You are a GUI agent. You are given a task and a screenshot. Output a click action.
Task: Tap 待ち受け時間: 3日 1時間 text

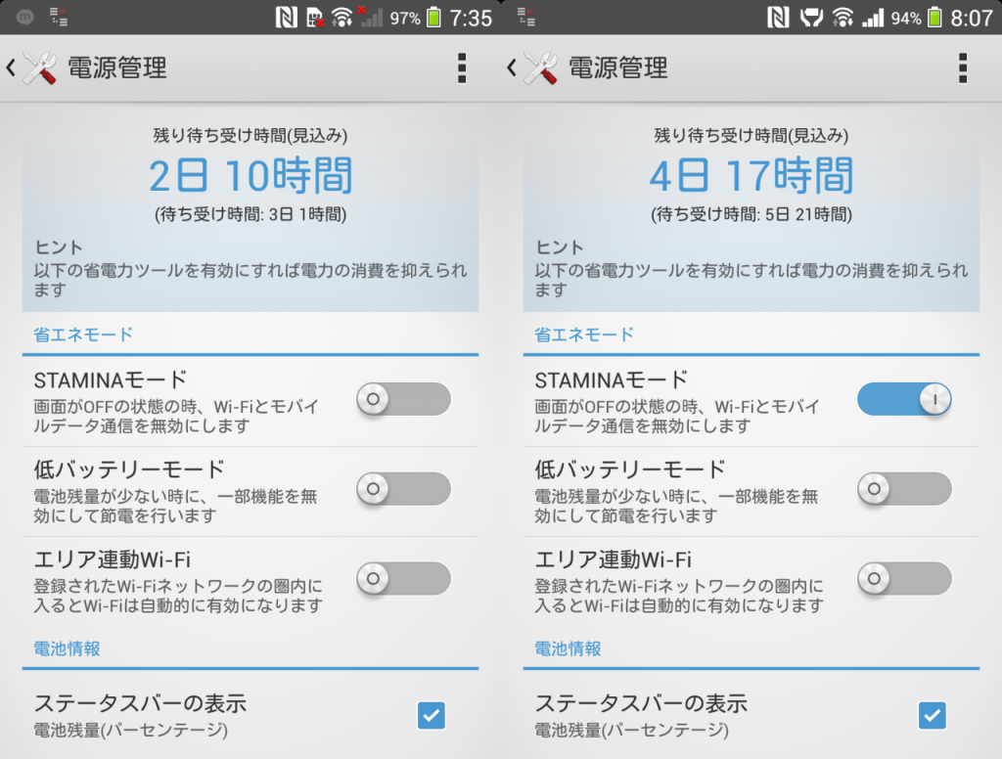pyautogui.click(x=250, y=214)
